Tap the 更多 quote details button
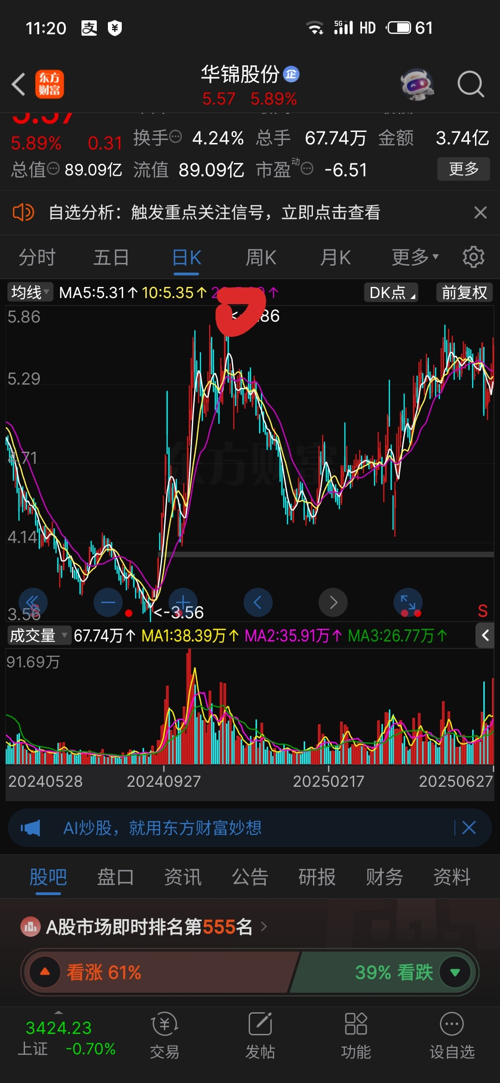This screenshot has width=500, height=1083. coord(463,169)
